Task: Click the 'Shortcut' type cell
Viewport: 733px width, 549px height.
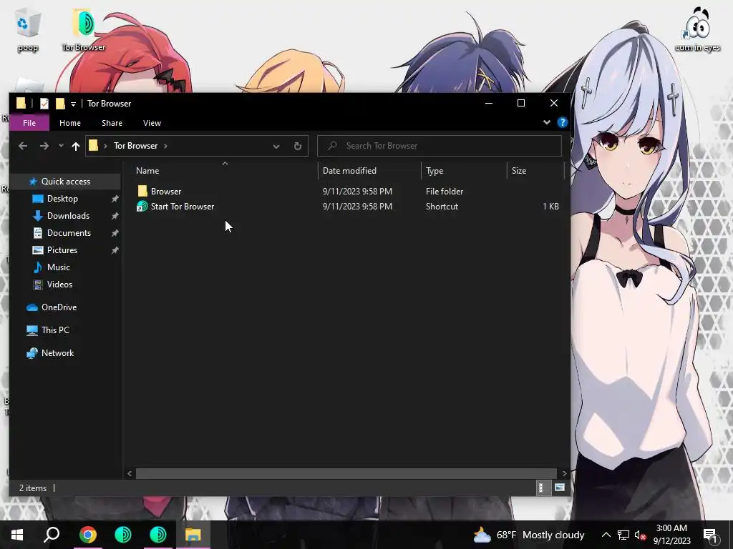Action: coord(442,207)
